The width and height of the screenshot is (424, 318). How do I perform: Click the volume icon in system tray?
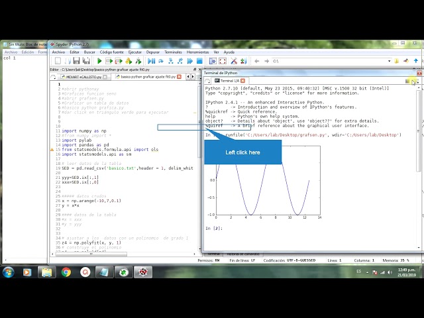tap(390, 272)
